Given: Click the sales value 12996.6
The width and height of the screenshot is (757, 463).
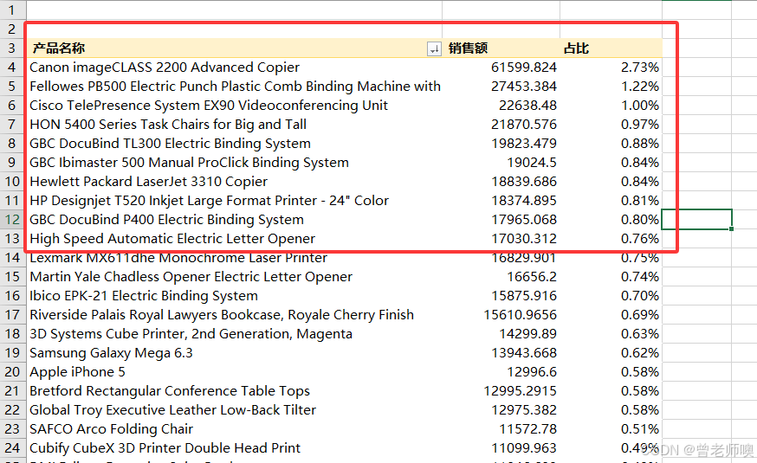Looking at the screenshot, I should pyautogui.click(x=501, y=372).
